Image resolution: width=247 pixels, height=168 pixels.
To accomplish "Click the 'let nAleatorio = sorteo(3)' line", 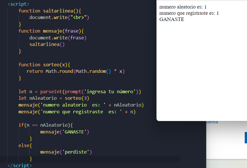I will click(54, 98).
